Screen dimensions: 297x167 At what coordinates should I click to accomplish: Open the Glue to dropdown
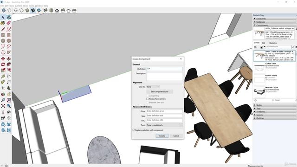click(x=153, y=87)
